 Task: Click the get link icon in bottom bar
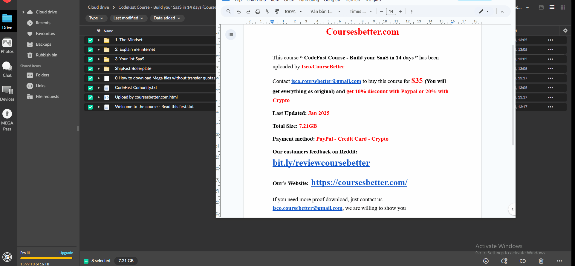(x=522, y=261)
